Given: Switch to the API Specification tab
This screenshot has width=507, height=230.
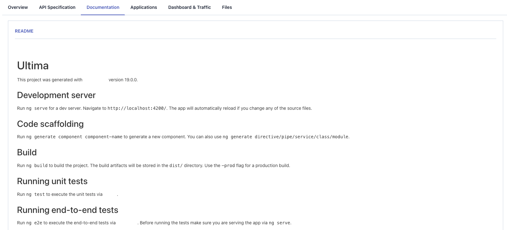Looking at the screenshot, I should [57, 7].
